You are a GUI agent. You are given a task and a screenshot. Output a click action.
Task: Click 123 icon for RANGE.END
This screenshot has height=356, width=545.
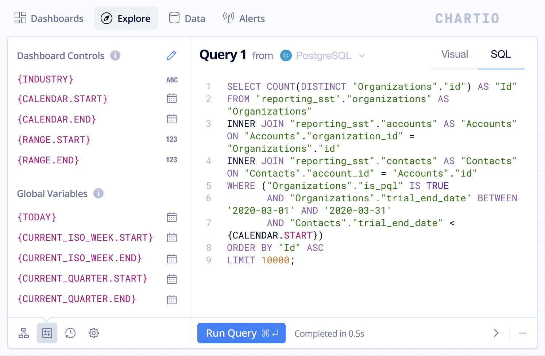[x=171, y=160]
